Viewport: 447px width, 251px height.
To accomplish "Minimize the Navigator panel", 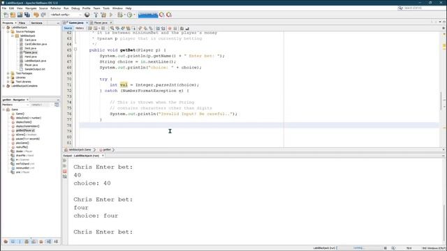I will point(58,100).
